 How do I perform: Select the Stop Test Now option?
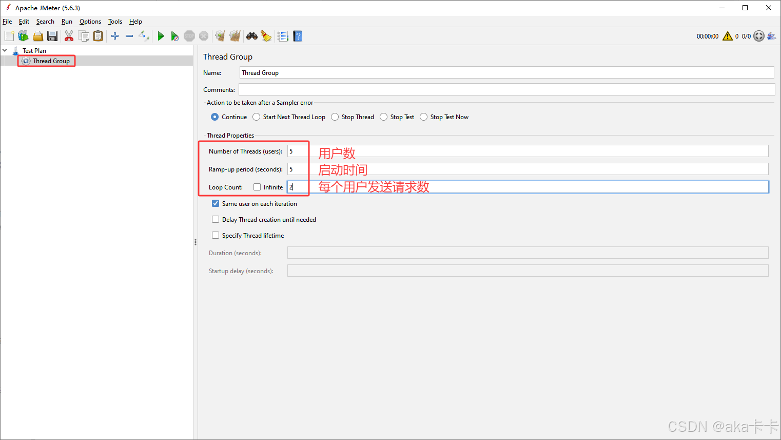pyautogui.click(x=444, y=117)
